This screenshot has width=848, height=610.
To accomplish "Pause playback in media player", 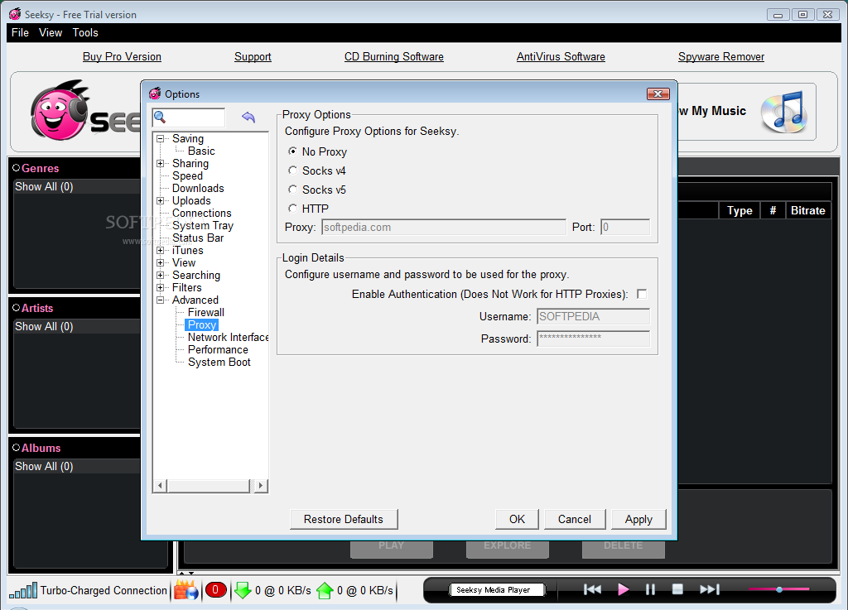I will click(x=651, y=589).
